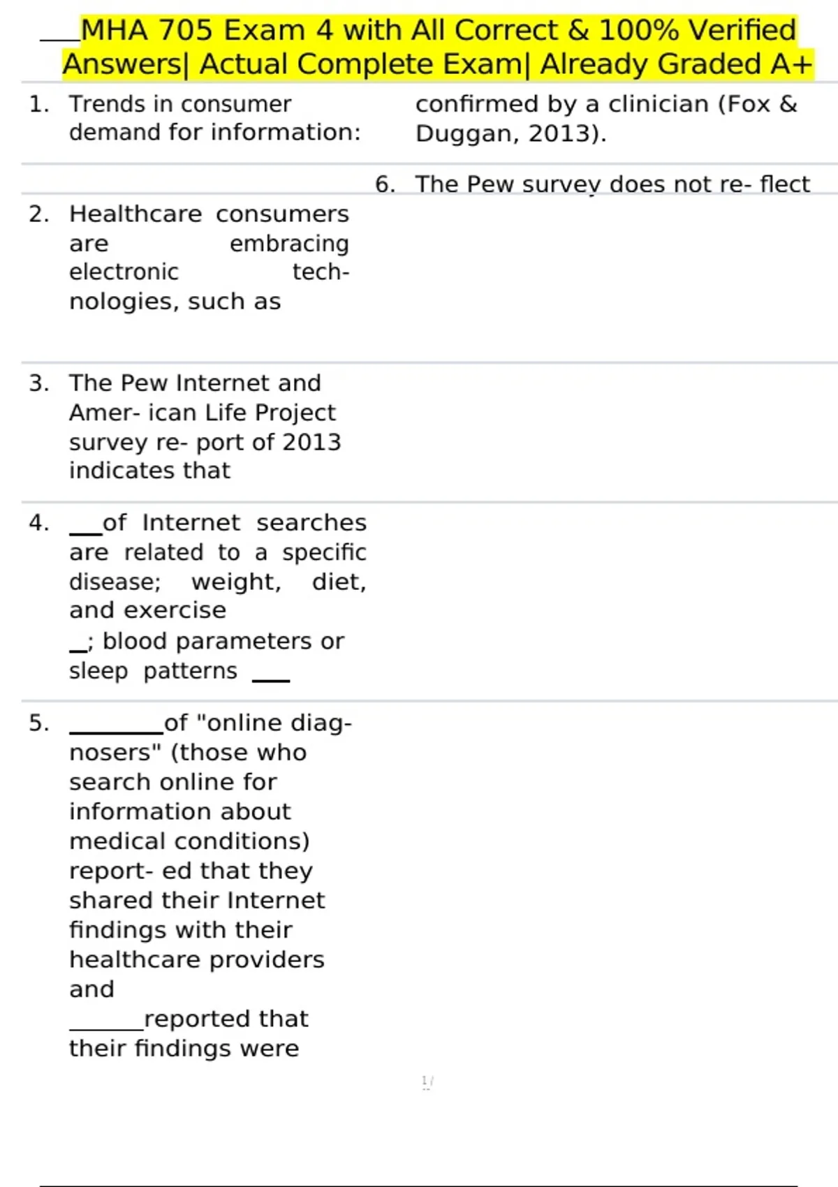The height and width of the screenshot is (1187, 838).
Task: Click "The Pew Internet and Amer- ican Life Project" text
Action: (x=203, y=398)
